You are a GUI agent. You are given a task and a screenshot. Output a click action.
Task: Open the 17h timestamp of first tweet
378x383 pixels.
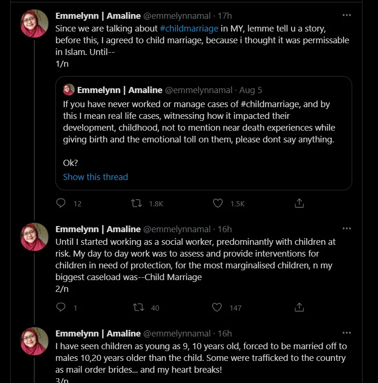point(225,16)
